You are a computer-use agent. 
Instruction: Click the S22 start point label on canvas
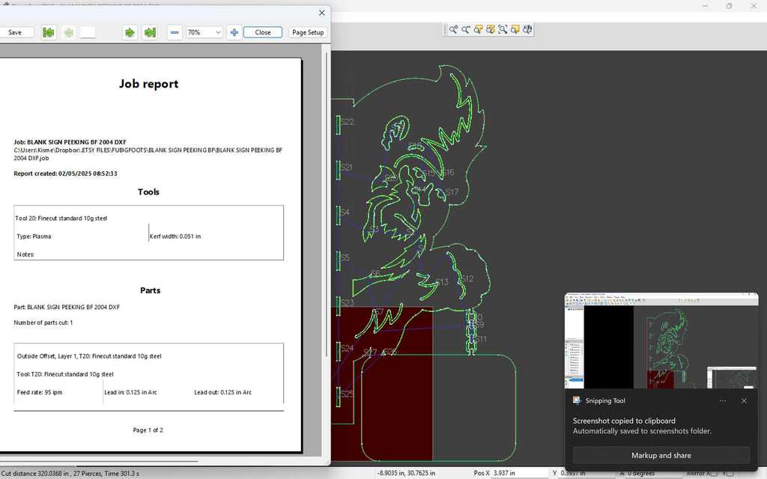click(x=348, y=122)
